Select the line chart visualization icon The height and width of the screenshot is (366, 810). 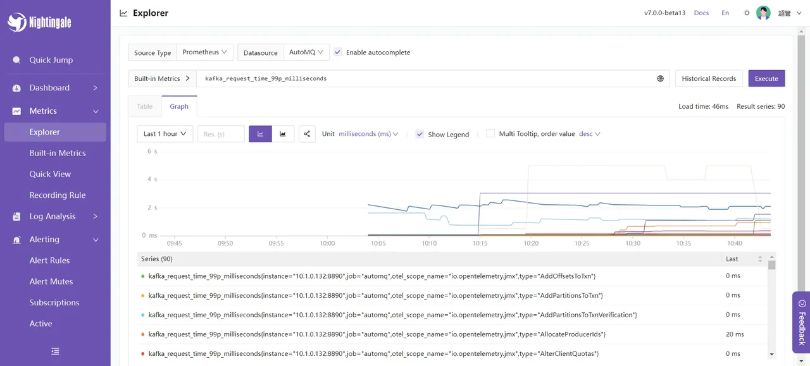(x=260, y=133)
